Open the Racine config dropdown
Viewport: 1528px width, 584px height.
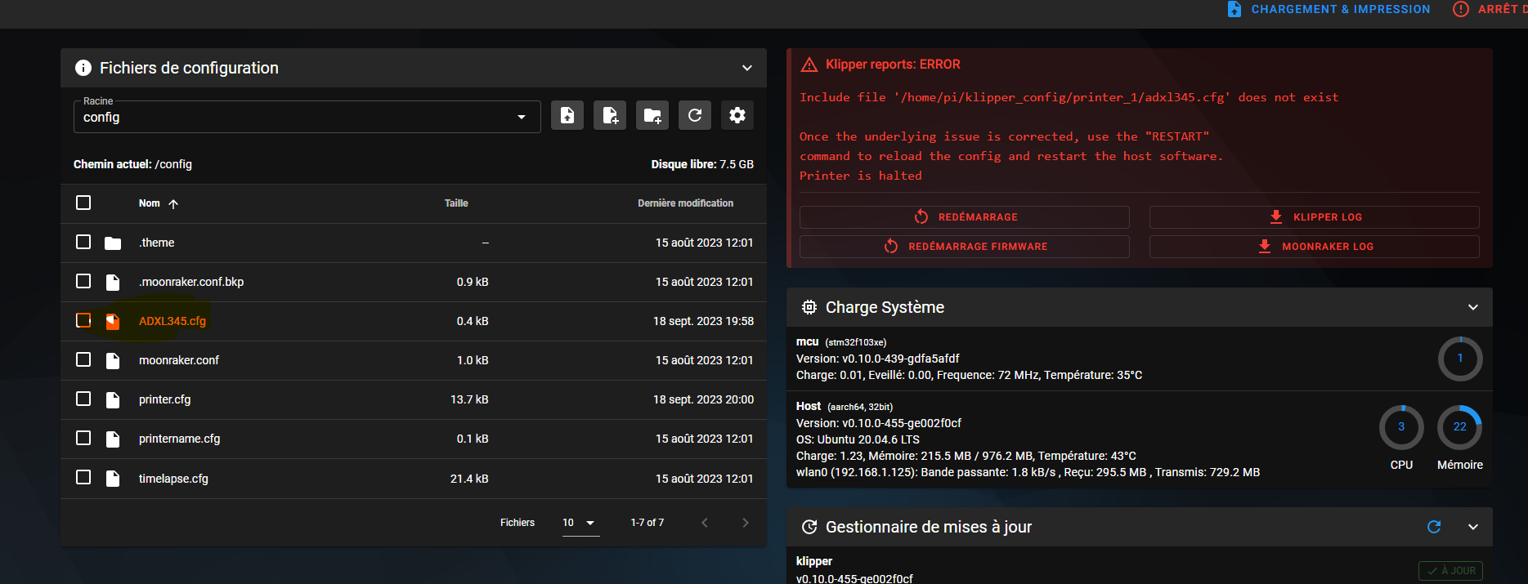click(307, 117)
